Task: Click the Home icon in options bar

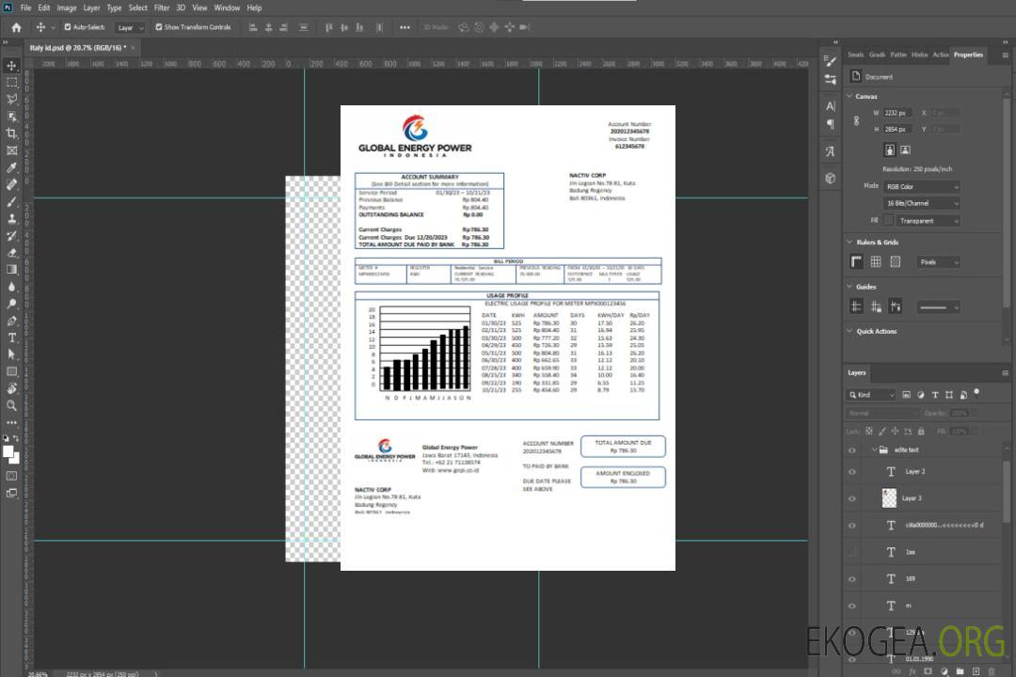Action: click(x=16, y=27)
